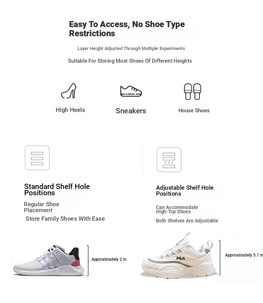The width and height of the screenshot is (263, 303).
Task: Click the sneaker outline icon
Action: coord(131,91)
